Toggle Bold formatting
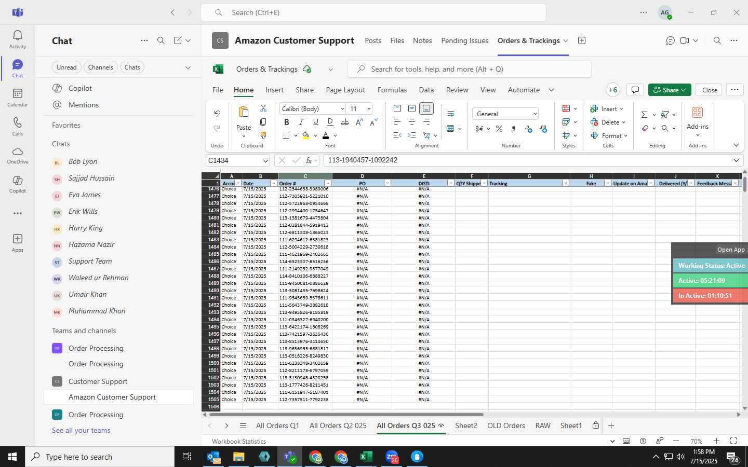748x467 pixels. 286,122
